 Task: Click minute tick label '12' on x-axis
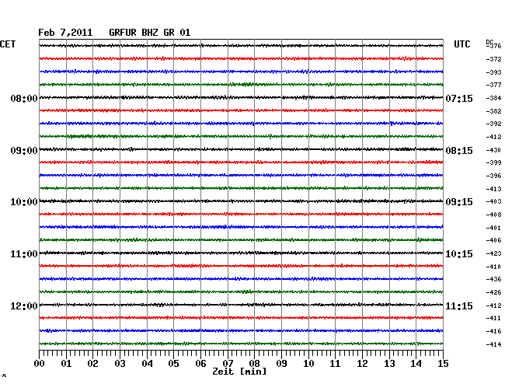point(362,364)
